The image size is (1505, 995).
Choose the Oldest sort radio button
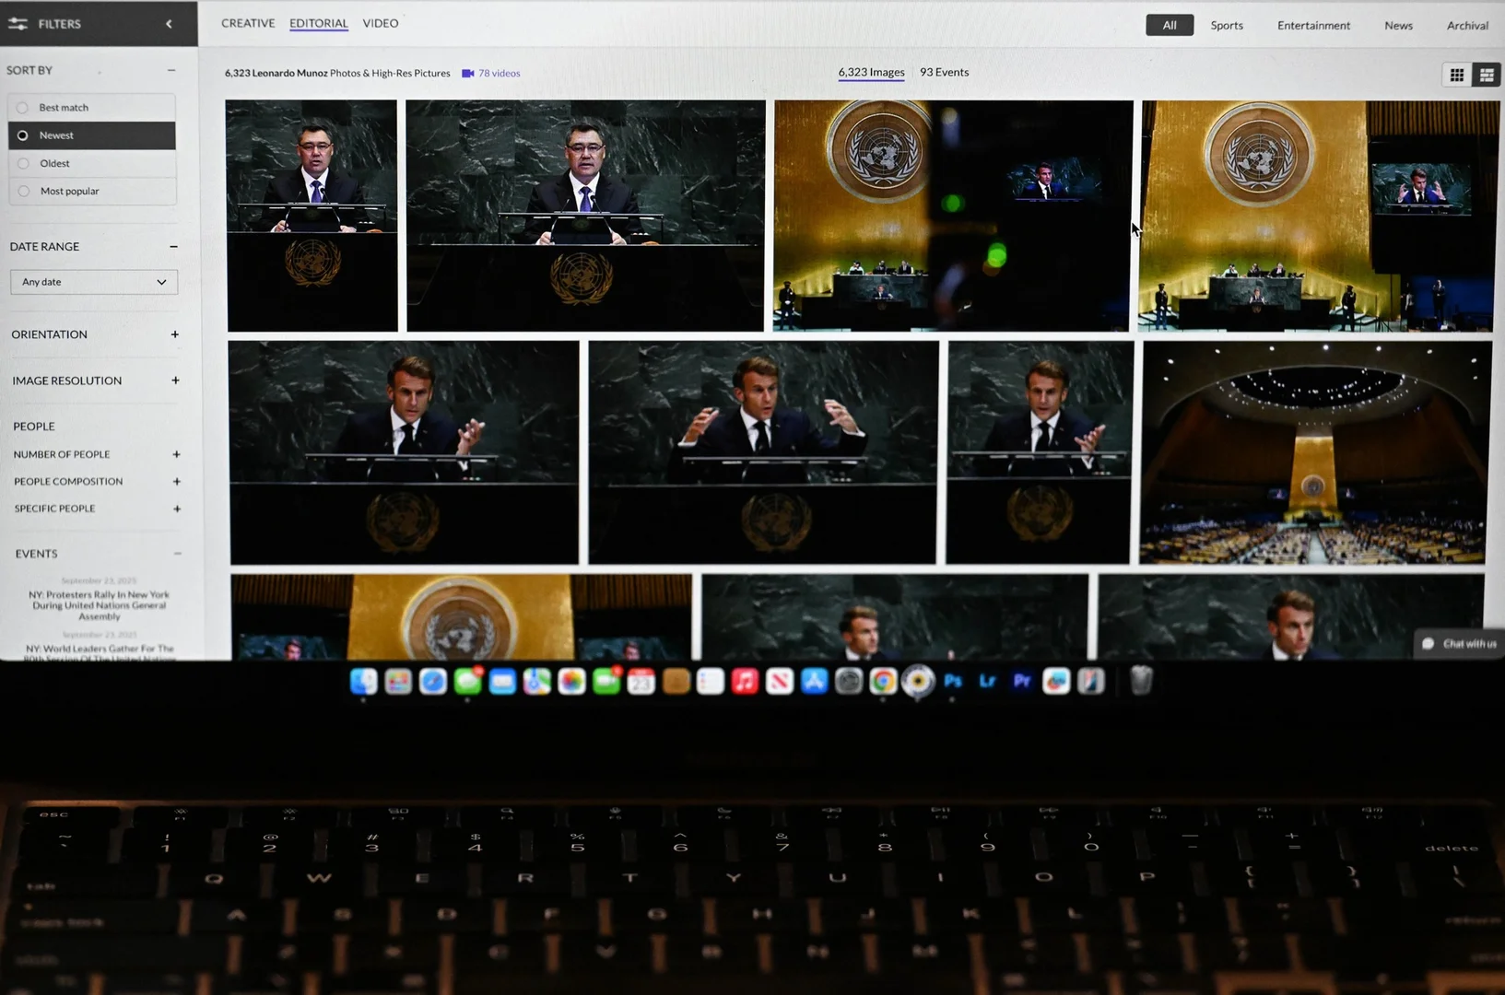[24, 164]
